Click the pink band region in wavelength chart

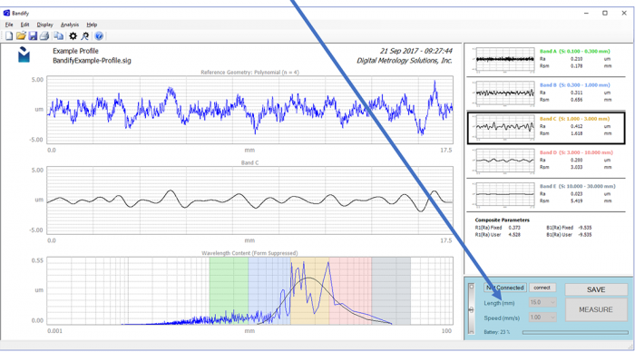[x=350, y=290]
